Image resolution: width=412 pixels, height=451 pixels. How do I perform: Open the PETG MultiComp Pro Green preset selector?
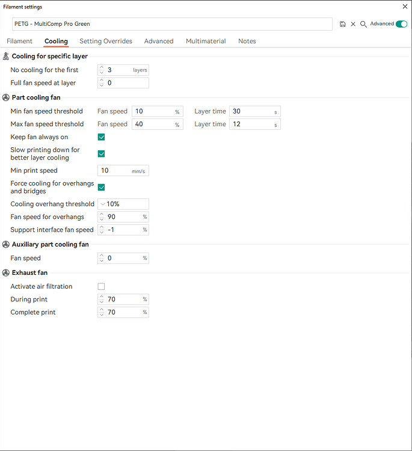pyautogui.click(x=172, y=24)
